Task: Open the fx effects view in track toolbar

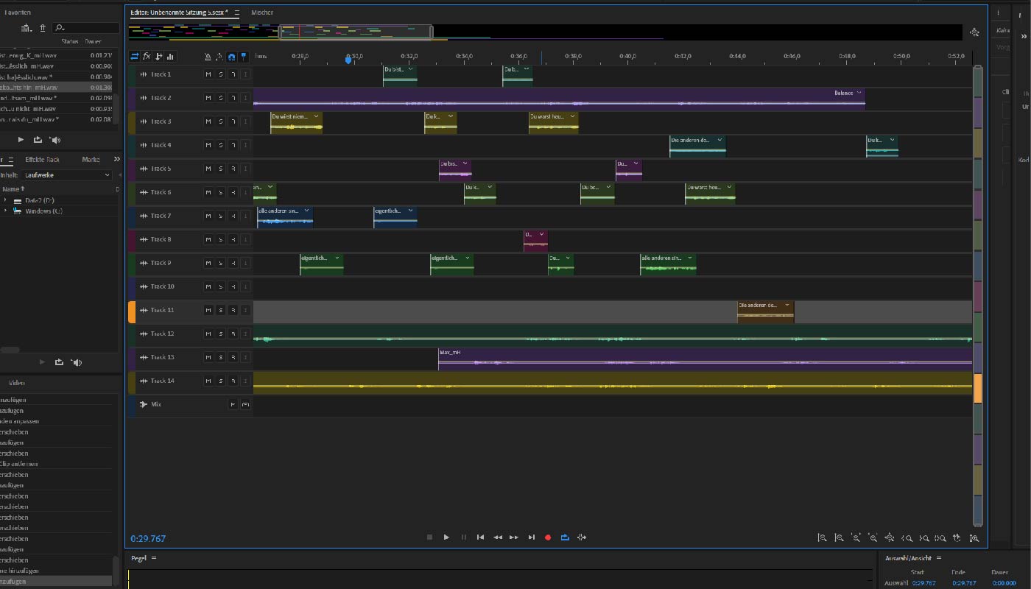Action: 147,56
